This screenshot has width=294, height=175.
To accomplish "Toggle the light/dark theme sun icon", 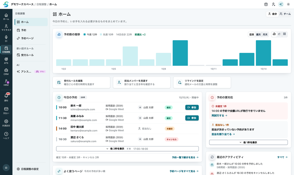I will 288,4.
